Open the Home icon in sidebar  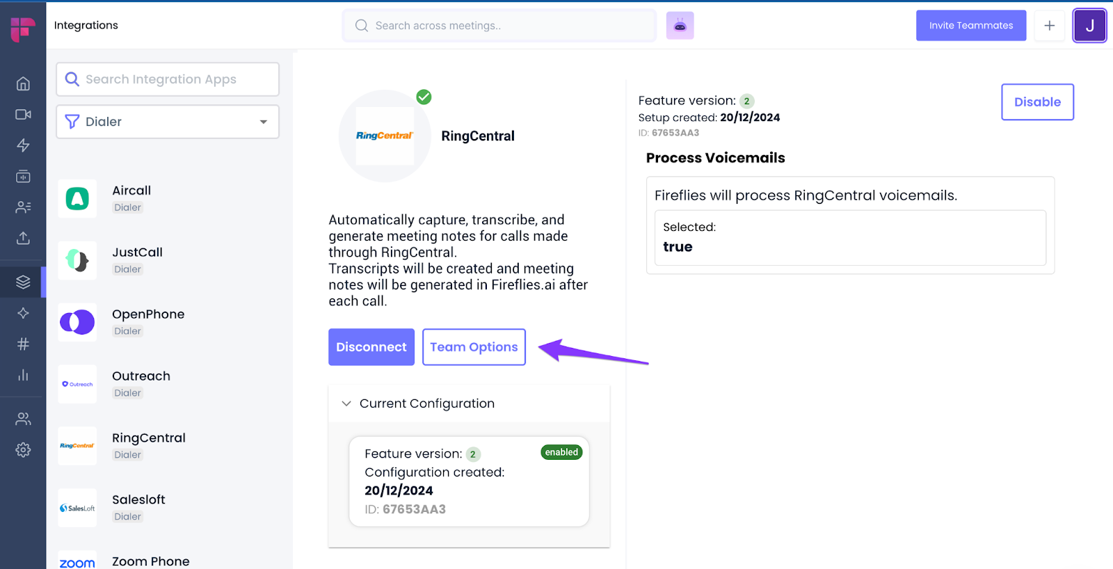tap(23, 84)
